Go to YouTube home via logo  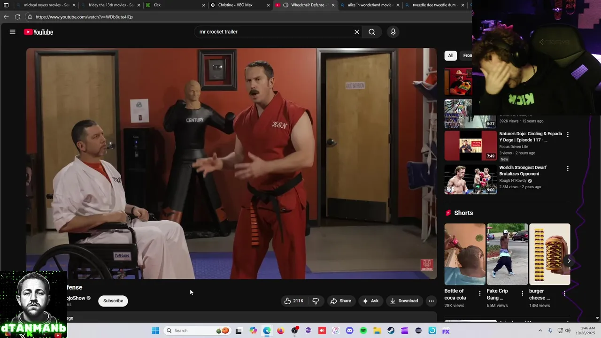click(x=39, y=32)
